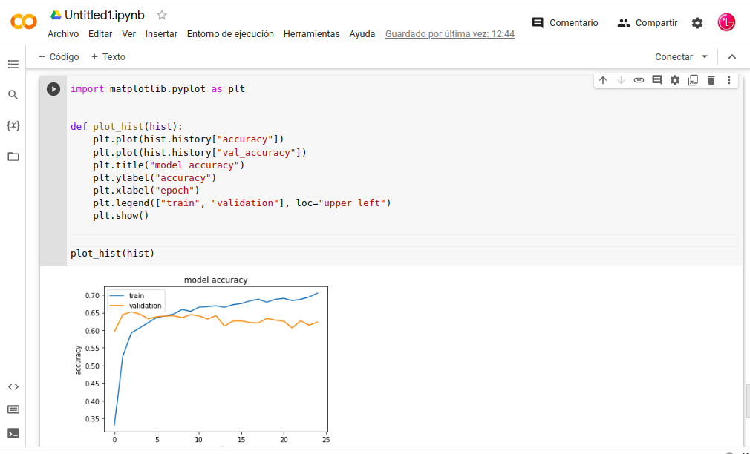Open code snippets panel
Screen dimensions: 750x454
[13, 386]
